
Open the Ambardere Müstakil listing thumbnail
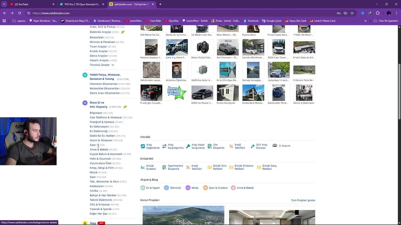(253, 92)
